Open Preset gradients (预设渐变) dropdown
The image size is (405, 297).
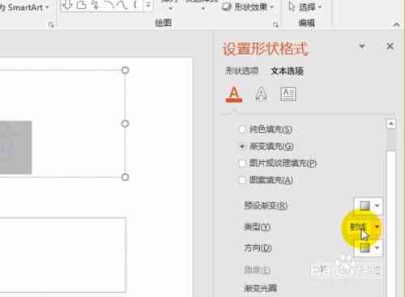click(368, 206)
